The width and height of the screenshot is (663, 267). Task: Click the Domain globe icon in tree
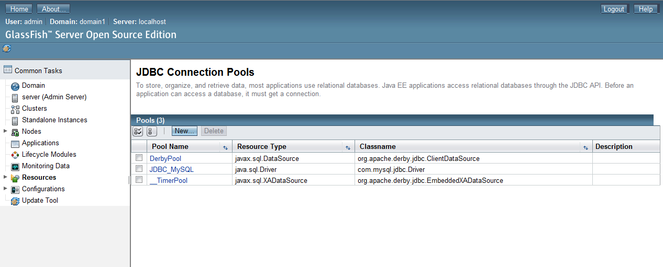pyautogui.click(x=15, y=86)
